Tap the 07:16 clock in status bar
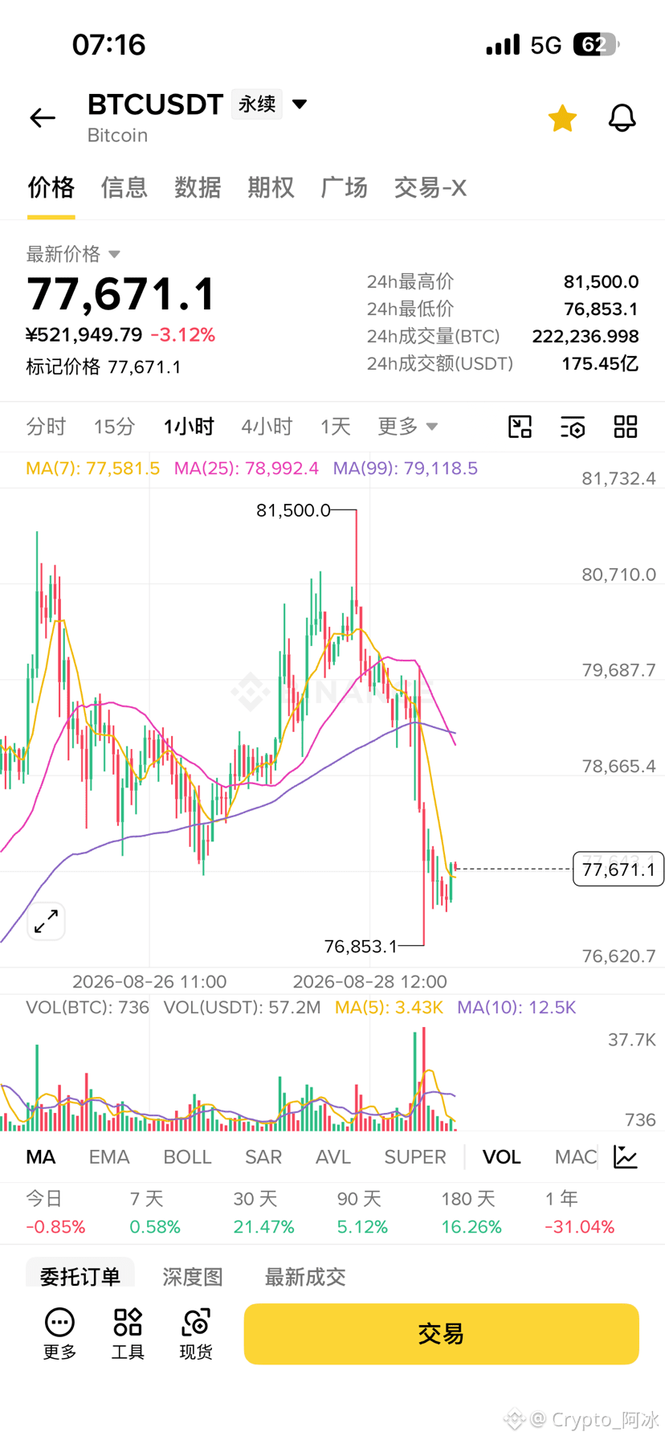This screenshot has height=1440, width=665. pos(109,44)
